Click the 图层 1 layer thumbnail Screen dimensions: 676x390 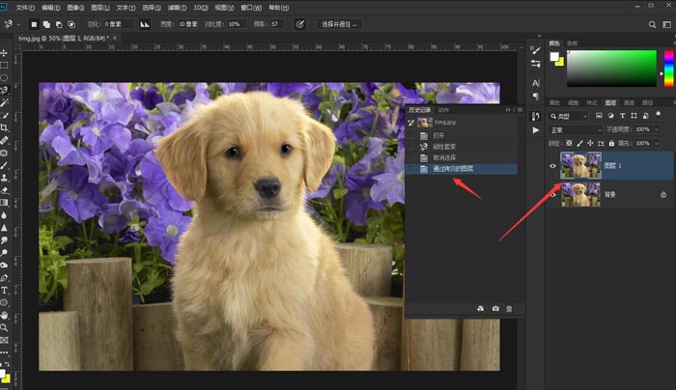pyautogui.click(x=580, y=165)
